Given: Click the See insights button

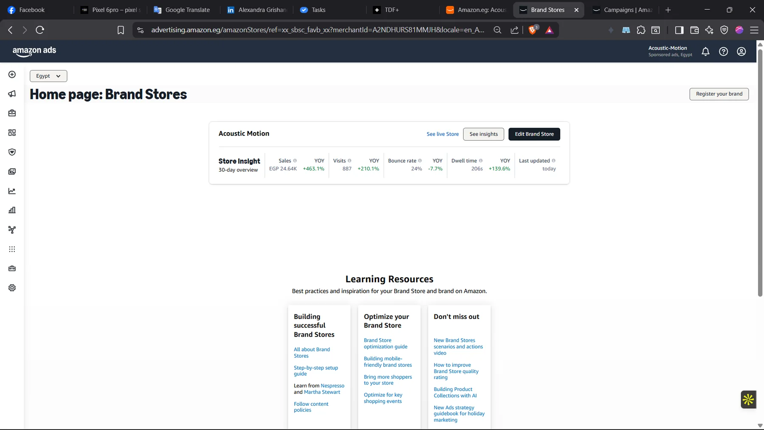Looking at the screenshot, I should click(483, 134).
